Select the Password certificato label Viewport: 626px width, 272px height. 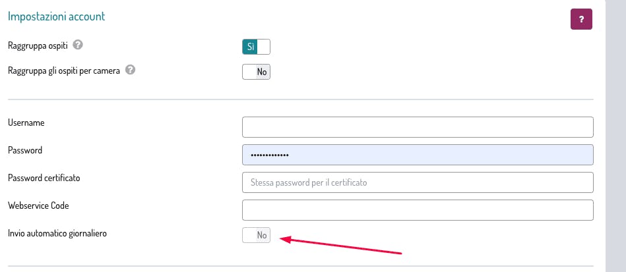point(44,178)
